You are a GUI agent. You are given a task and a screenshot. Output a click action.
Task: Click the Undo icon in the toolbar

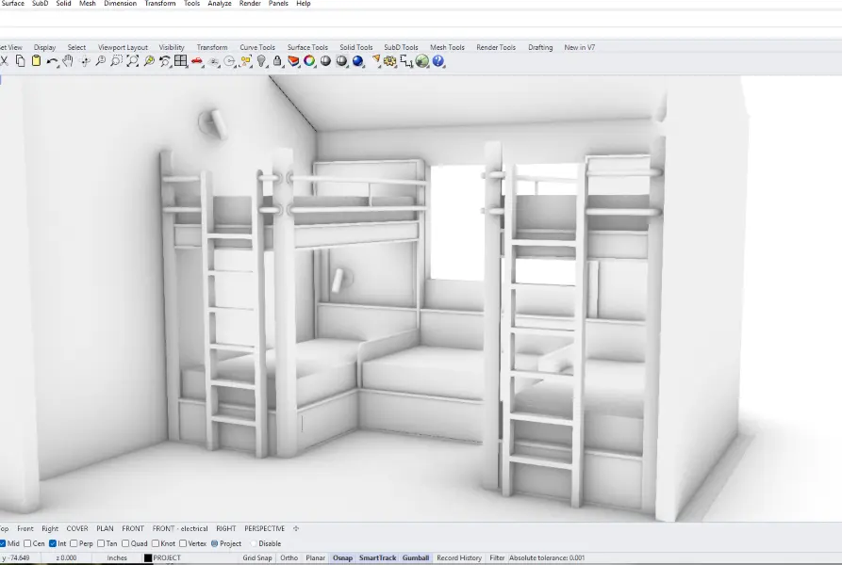click(50, 62)
